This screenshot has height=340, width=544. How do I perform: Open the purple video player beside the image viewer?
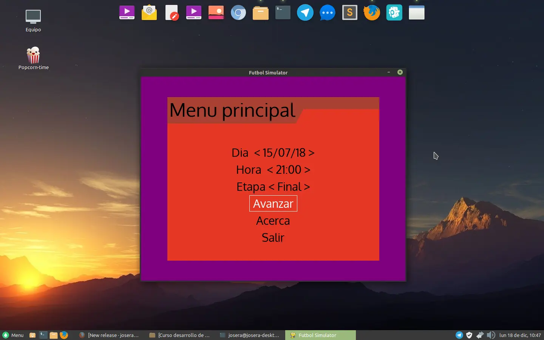(194, 12)
